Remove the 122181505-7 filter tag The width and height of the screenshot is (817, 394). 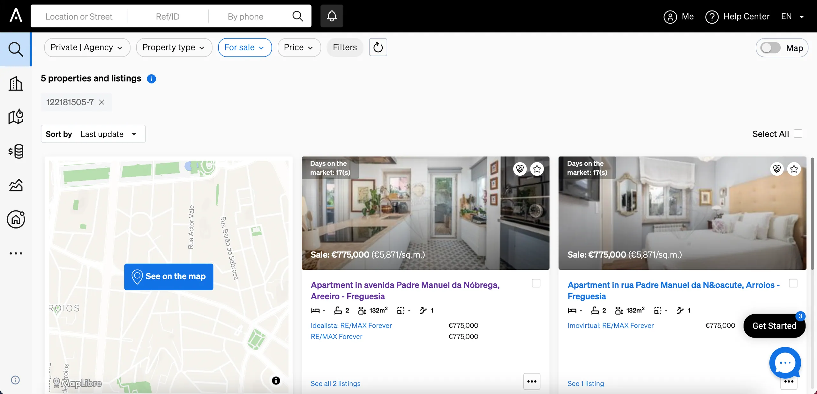pyautogui.click(x=101, y=102)
